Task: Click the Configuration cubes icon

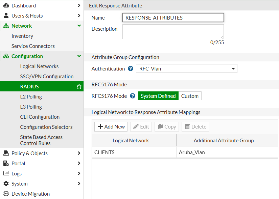Action: (6, 56)
